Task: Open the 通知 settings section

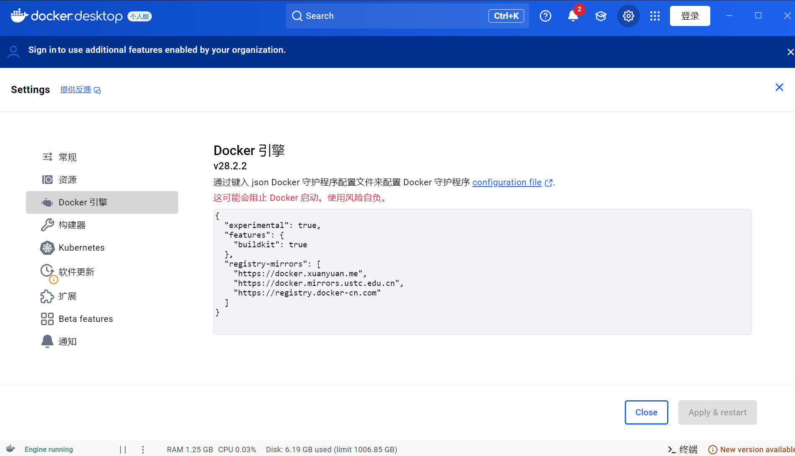Action: coord(102,342)
